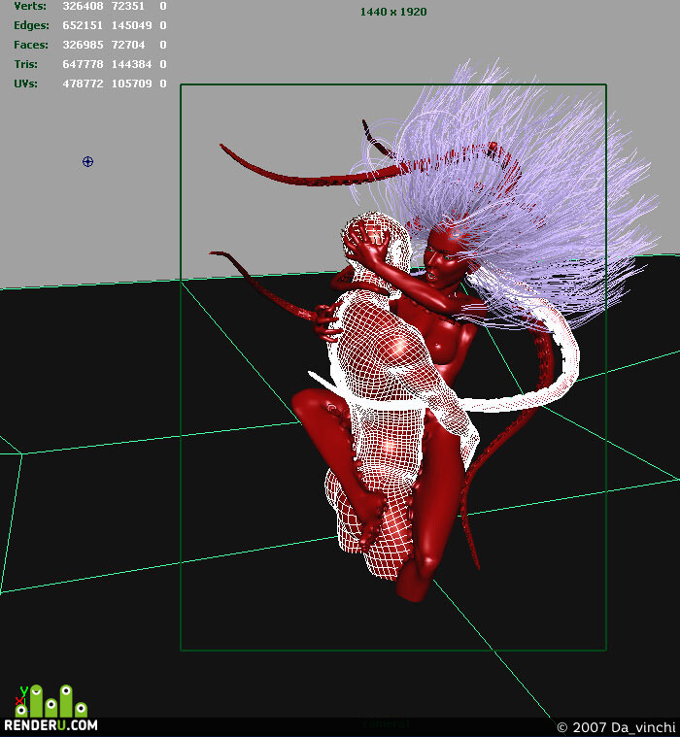This screenshot has width=680, height=737.
Task: Click the "Verts:" HUD label
Action: [30, 6]
